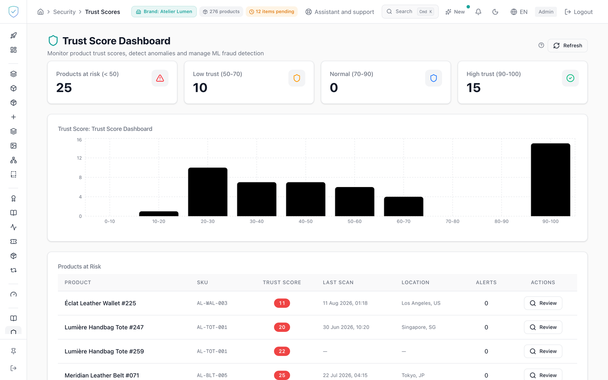The image size is (608, 380).
Task: Click the 50-60 histogram bar
Action: point(355,202)
